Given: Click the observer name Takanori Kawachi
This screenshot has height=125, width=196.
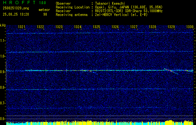Looking at the screenshot, I should click(x=109, y=3).
